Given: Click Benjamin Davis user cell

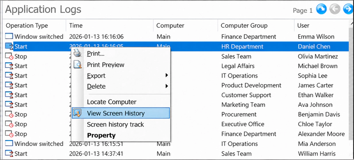Looking at the screenshot, I should [319, 114].
